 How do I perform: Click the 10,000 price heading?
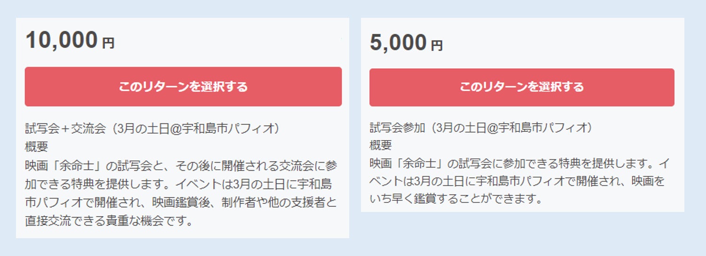pyautogui.click(x=62, y=40)
